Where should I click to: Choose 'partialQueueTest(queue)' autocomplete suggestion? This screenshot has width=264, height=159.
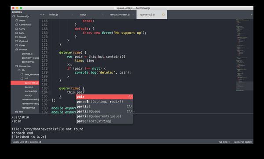(104, 116)
